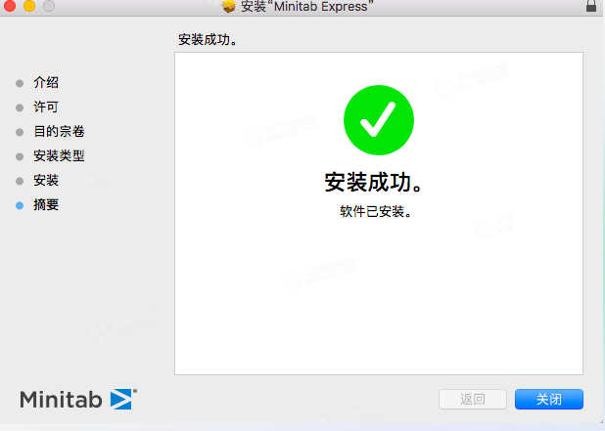
Task: Click the lock icon in title bar
Action: click(x=590, y=6)
